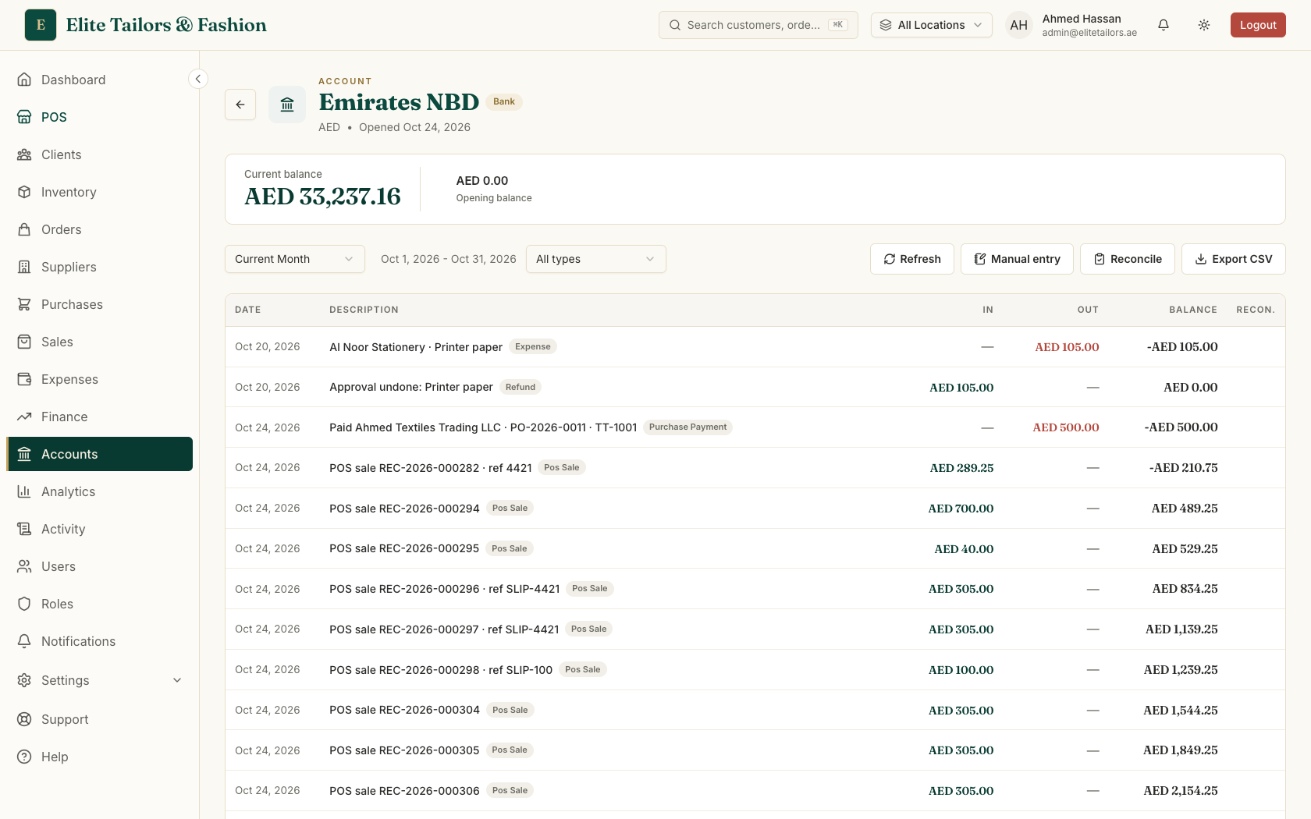
Task: Click the Paid Ahmed Textiles Trading LLC description
Action: (483, 427)
